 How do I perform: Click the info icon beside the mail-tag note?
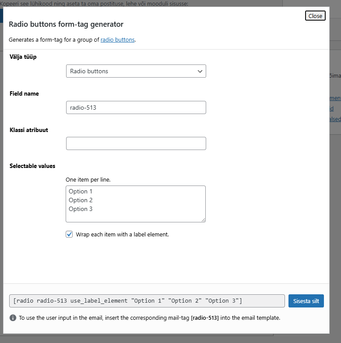click(x=13, y=318)
